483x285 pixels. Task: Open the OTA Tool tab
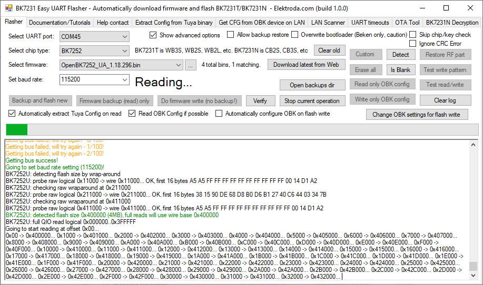407,23
